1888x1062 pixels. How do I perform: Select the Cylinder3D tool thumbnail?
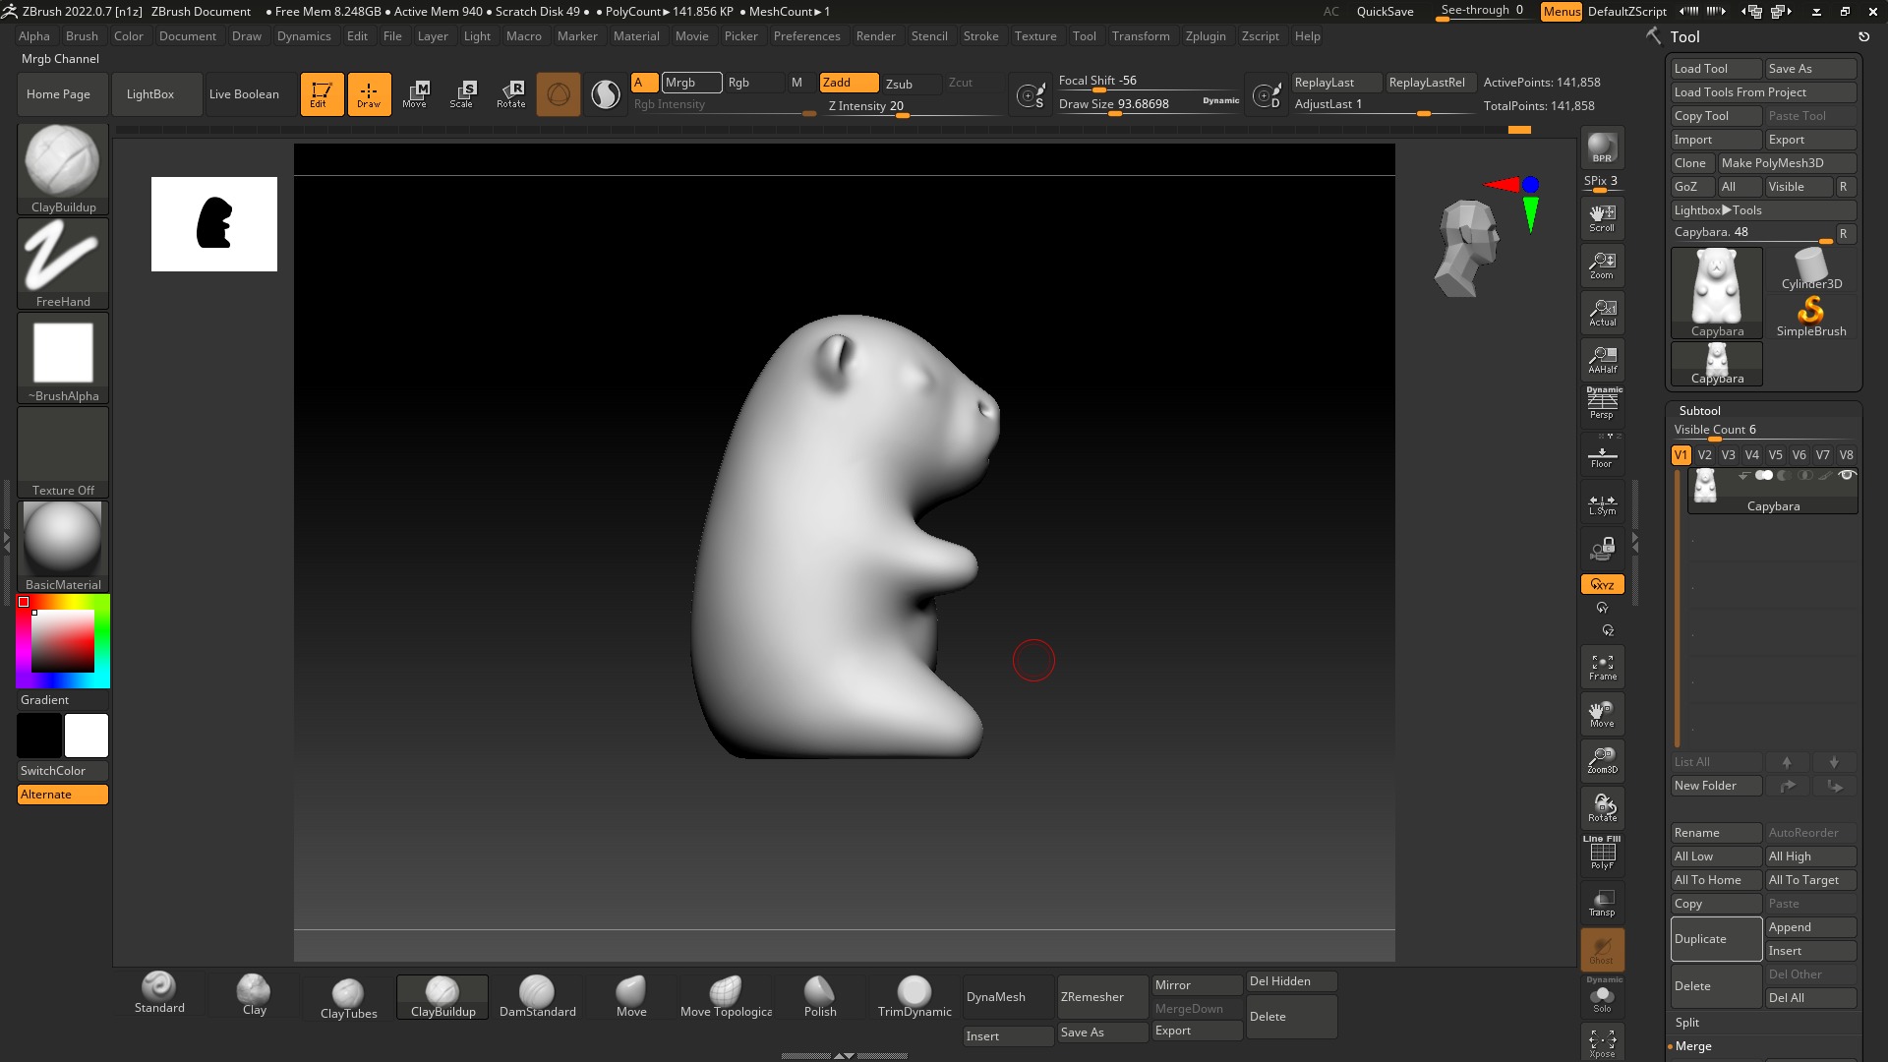[x=1811, y=269]
